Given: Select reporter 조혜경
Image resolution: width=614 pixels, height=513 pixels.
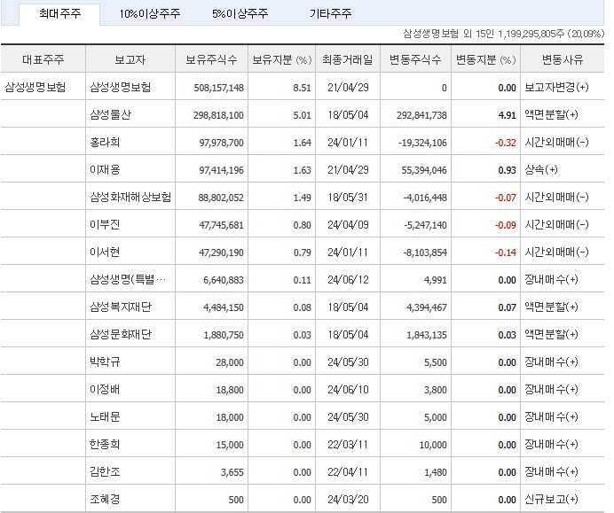Looking at the screenshot, I should (105, 499).
